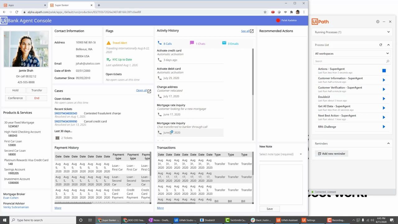Click the Travel Alert warning icon
The height and width of the screenshot is (224, 398).
pyautogui.click(x=108, y=43)
